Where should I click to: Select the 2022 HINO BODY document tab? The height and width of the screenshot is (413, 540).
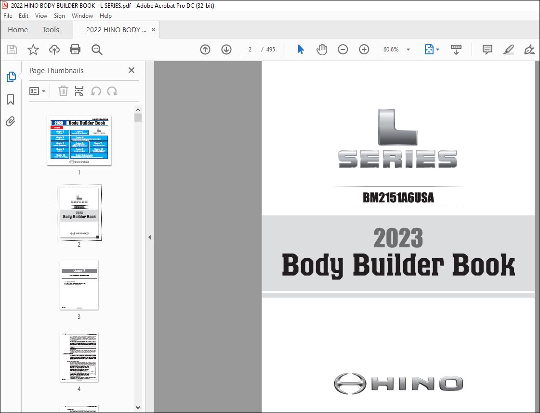(116, 30)
